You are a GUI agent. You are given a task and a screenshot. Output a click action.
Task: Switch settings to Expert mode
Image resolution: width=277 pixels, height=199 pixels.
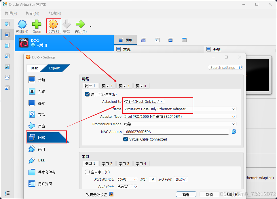click(54, 68)
